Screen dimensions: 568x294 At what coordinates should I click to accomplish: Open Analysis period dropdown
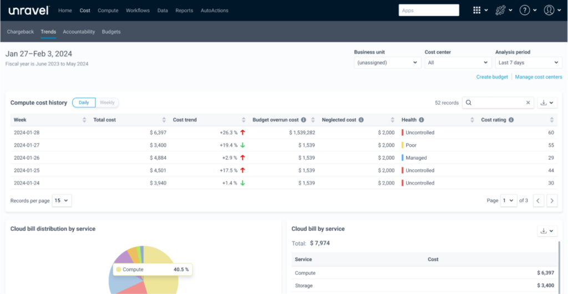529,63
